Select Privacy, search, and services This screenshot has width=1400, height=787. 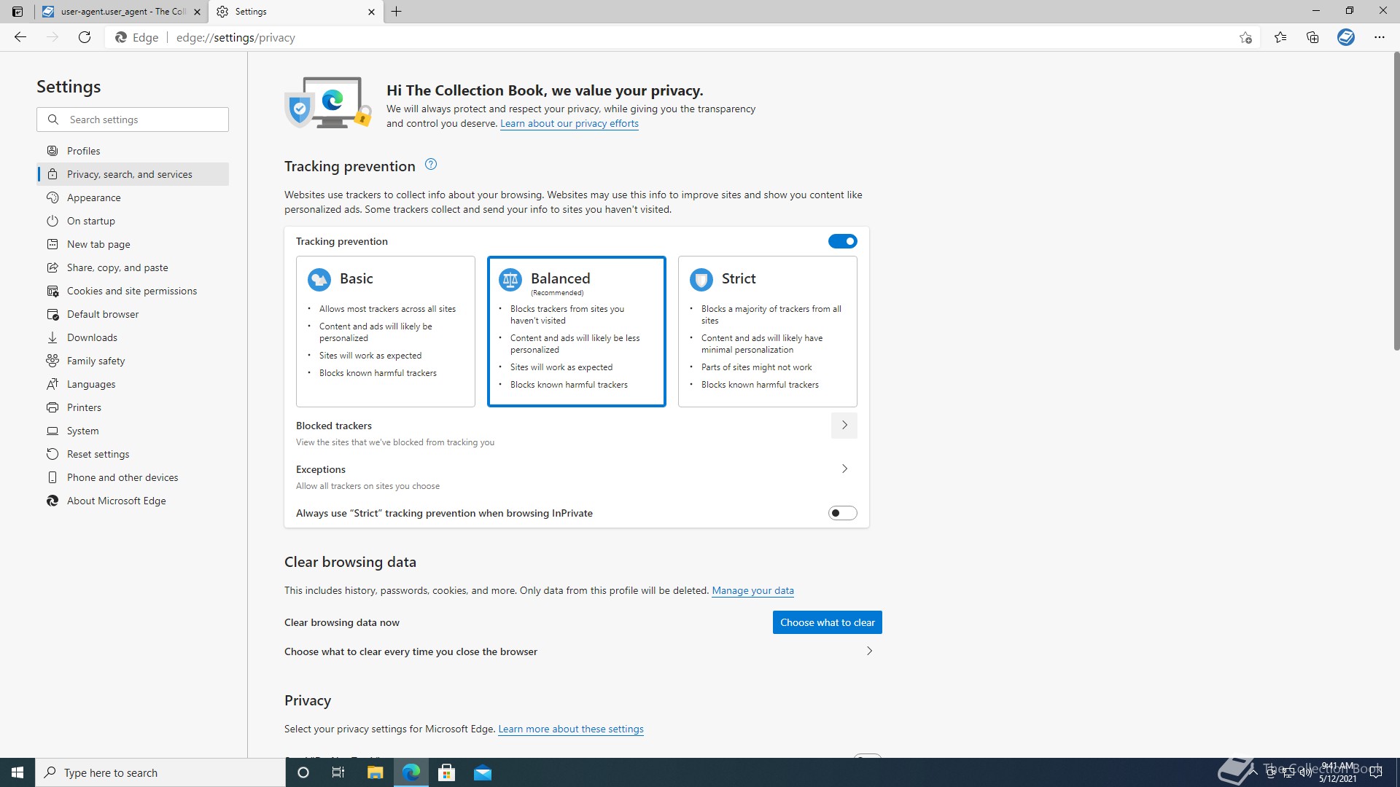click(133, 174)
